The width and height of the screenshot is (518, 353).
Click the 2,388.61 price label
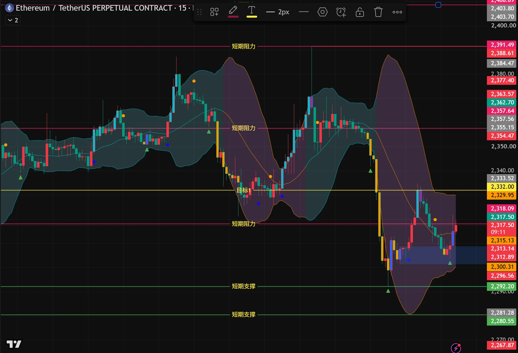[502, 53]
